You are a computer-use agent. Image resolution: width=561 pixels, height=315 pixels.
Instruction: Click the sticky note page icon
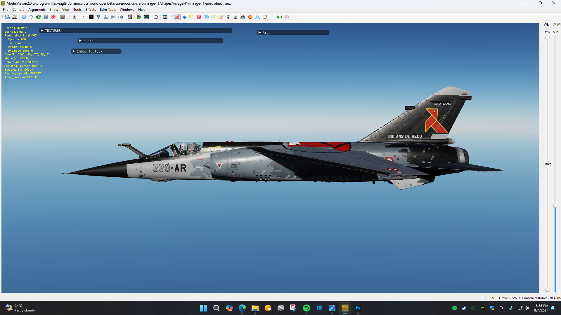click(x=265, y=17)
